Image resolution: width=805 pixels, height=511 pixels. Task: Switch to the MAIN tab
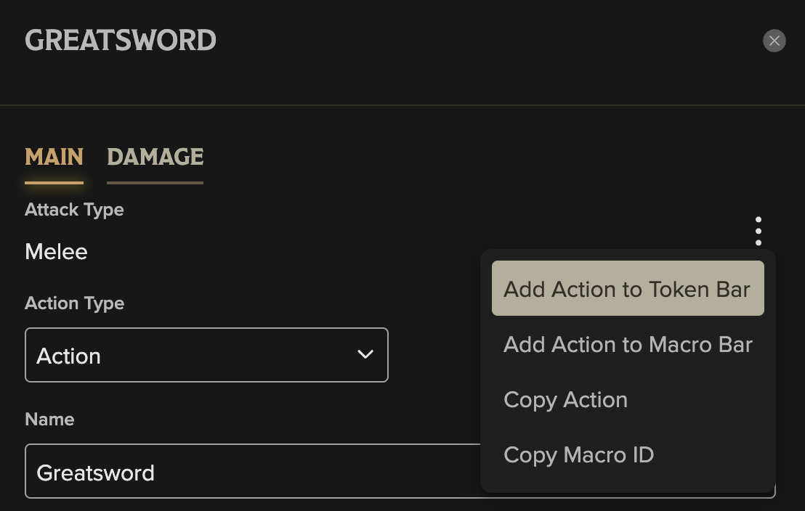click(x=54, y=156)
